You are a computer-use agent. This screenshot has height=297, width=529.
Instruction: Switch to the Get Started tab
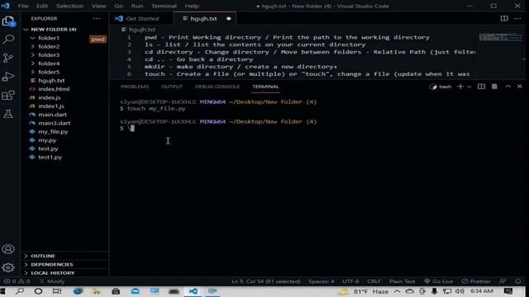[141, 18]
